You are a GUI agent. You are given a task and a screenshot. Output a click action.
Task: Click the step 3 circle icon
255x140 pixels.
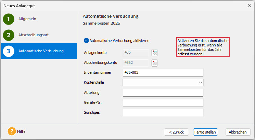coord(9,51)
